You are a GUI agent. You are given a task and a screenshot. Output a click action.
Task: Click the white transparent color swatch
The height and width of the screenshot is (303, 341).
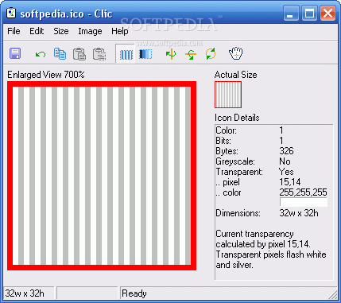[304, 202]
